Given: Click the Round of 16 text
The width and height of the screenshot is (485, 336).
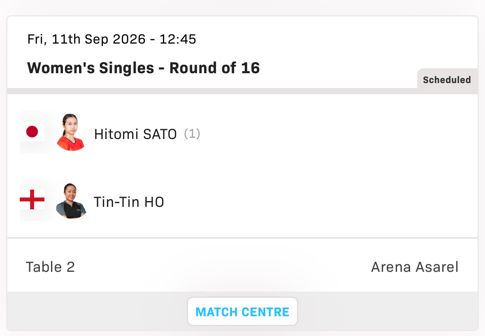Looking at the screenshot, I should (x=215, y=68).
